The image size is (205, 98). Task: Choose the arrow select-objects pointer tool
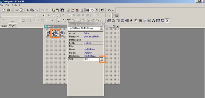(x=167, y=21)
